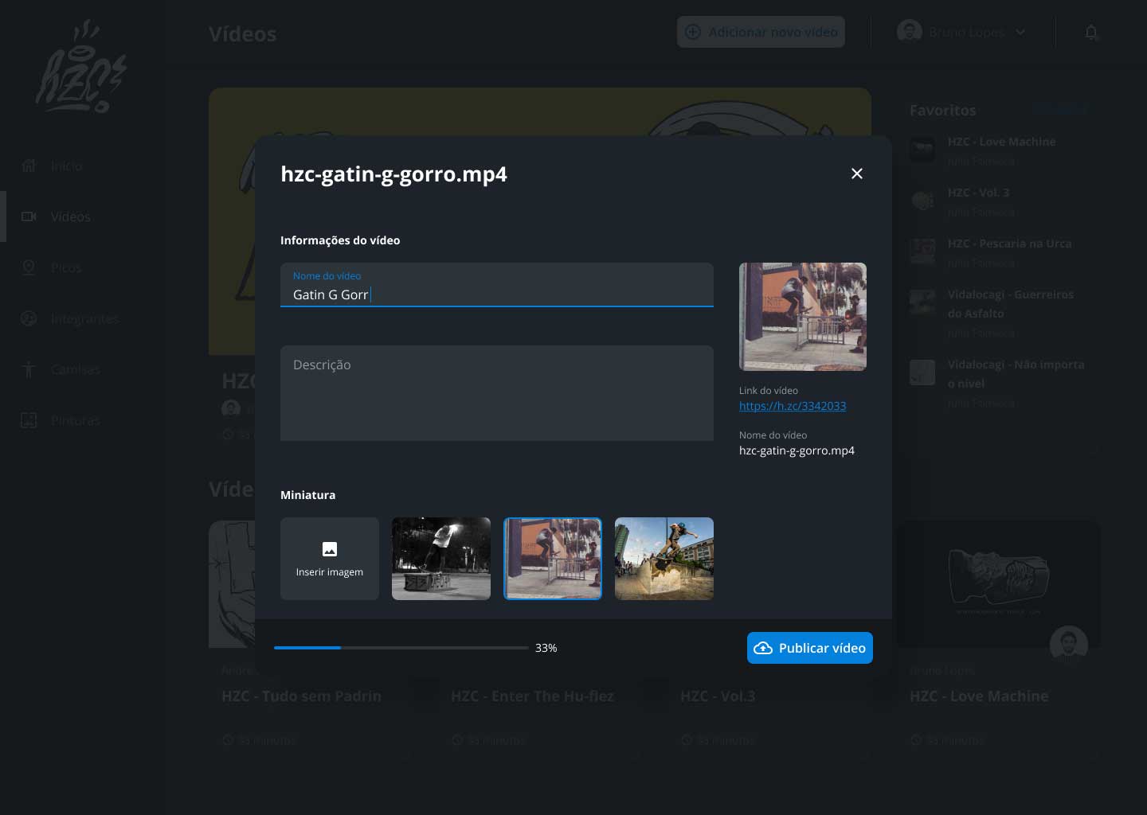Click the Love Machine card thumbnail image
The height and width of the screenshot is (815, 1147).
999,584
